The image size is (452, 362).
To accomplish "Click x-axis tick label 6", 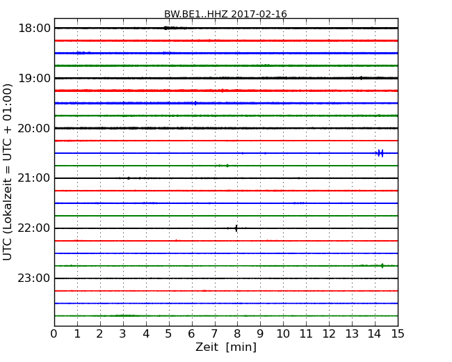I will click(x=191, y=334).
